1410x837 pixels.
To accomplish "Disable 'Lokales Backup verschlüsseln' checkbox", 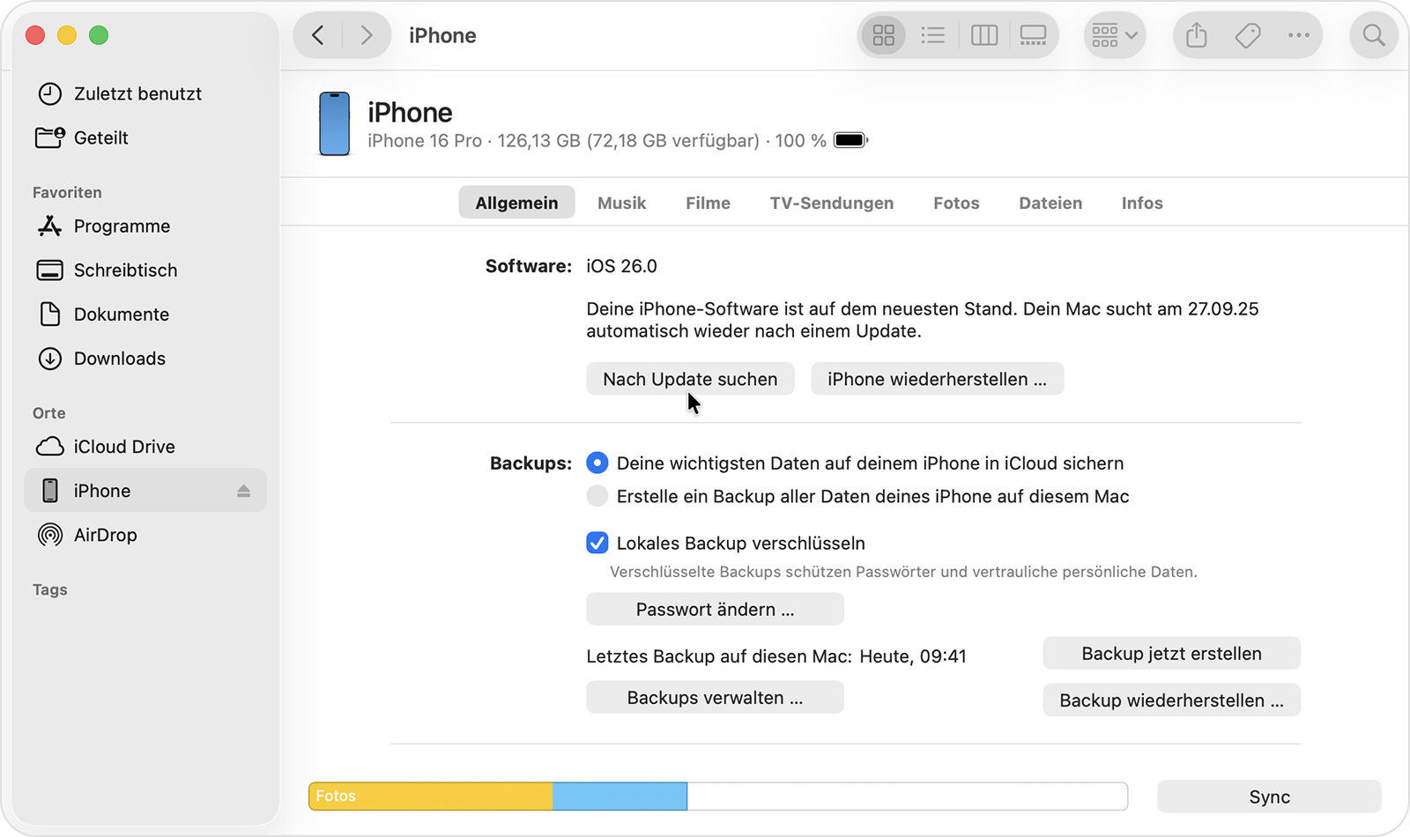I will 597,544.
